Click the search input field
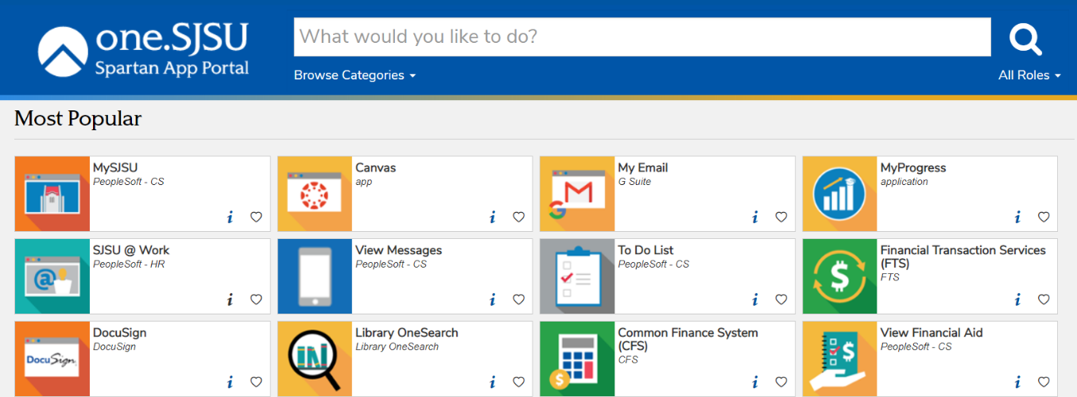 [642, 37]
